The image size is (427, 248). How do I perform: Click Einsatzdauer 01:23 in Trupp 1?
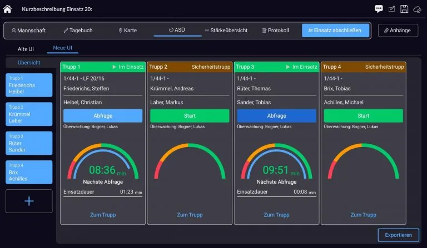pyautogui.click(x=103, y=192)
